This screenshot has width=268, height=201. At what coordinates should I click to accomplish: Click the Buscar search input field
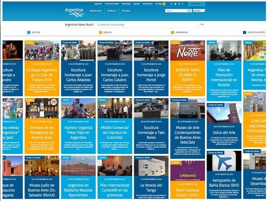pos(174,10)
